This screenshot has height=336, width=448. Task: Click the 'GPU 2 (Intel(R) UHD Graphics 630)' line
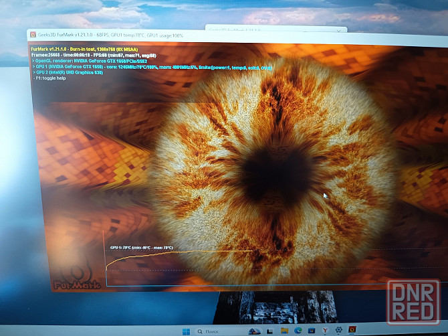(68, 73)
